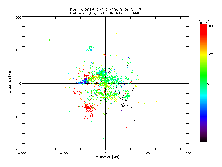Click the colorbar label '-100'
Screen dimensions: 222x167
click(211, 113)
